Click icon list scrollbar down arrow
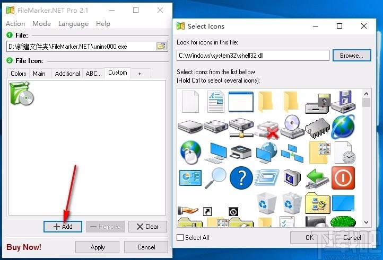 tap(366, 222)
